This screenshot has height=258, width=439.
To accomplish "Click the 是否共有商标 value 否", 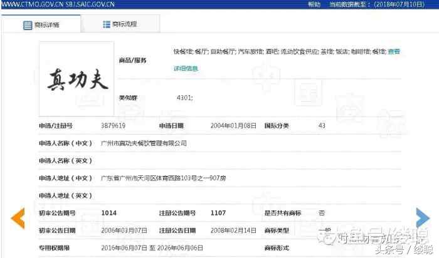I will pos(322,213).
